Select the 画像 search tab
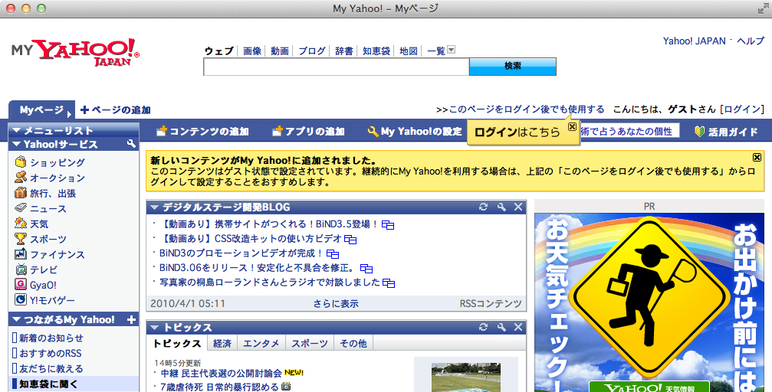The image size is (772, 392). (252, 51)
